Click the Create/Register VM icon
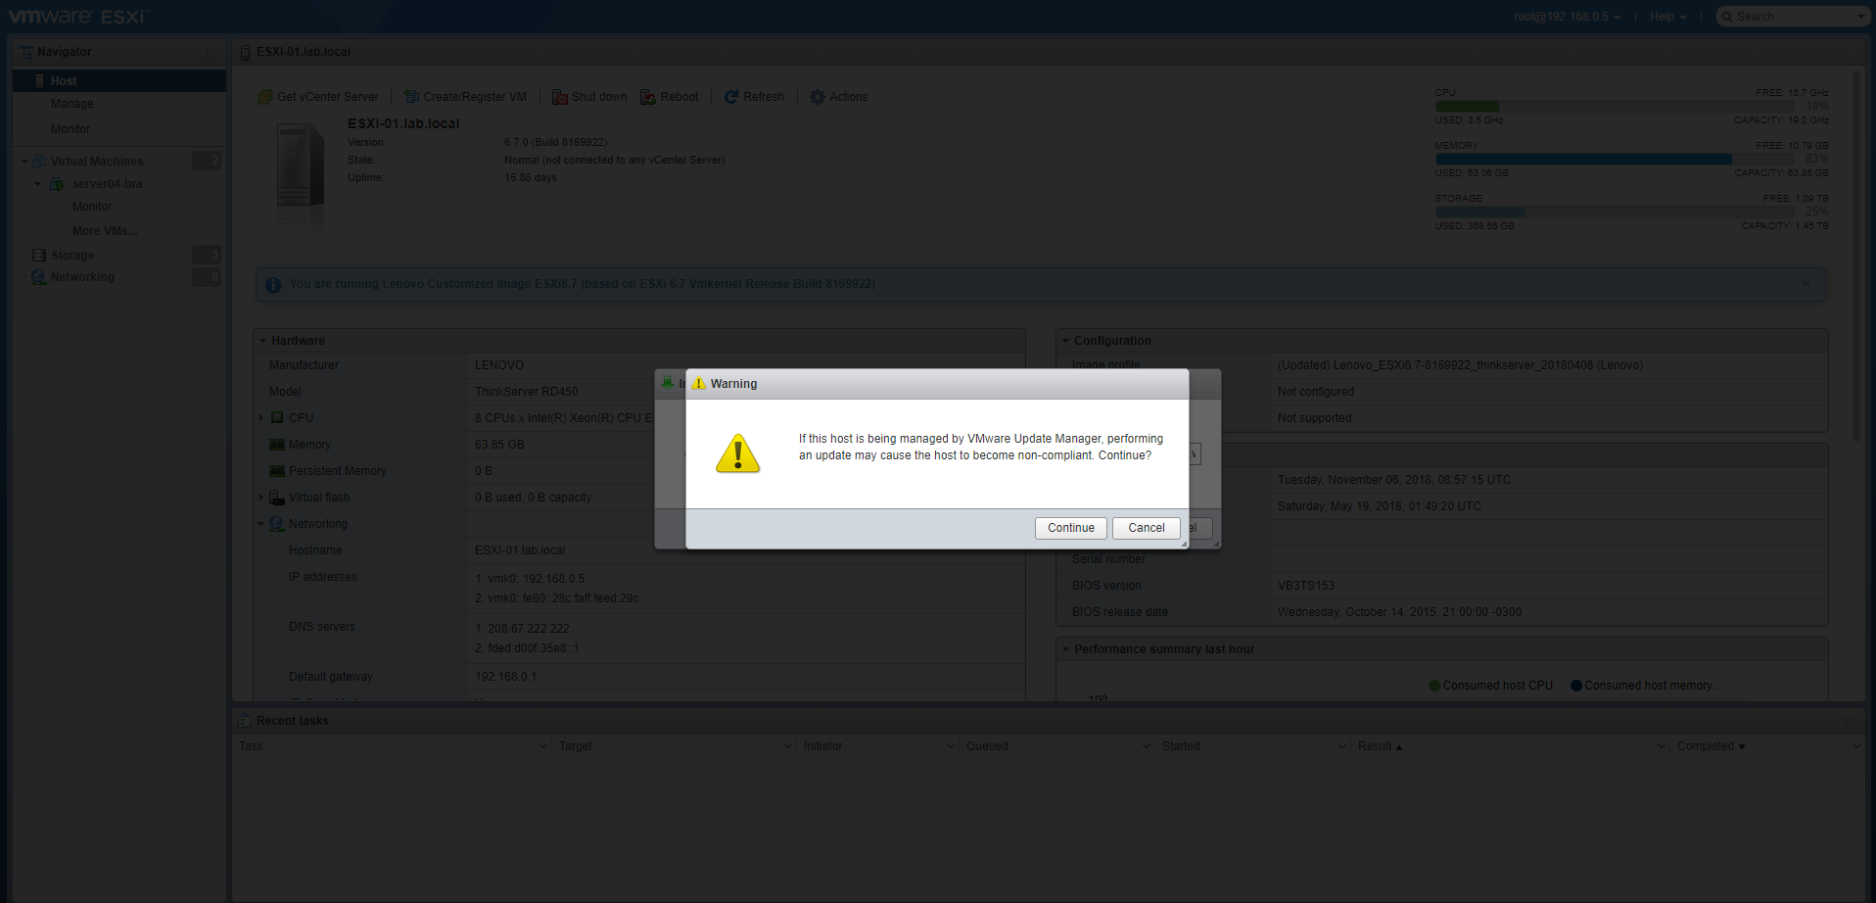The width and height of the screenshot is (1876, 903). pos(411,97)
